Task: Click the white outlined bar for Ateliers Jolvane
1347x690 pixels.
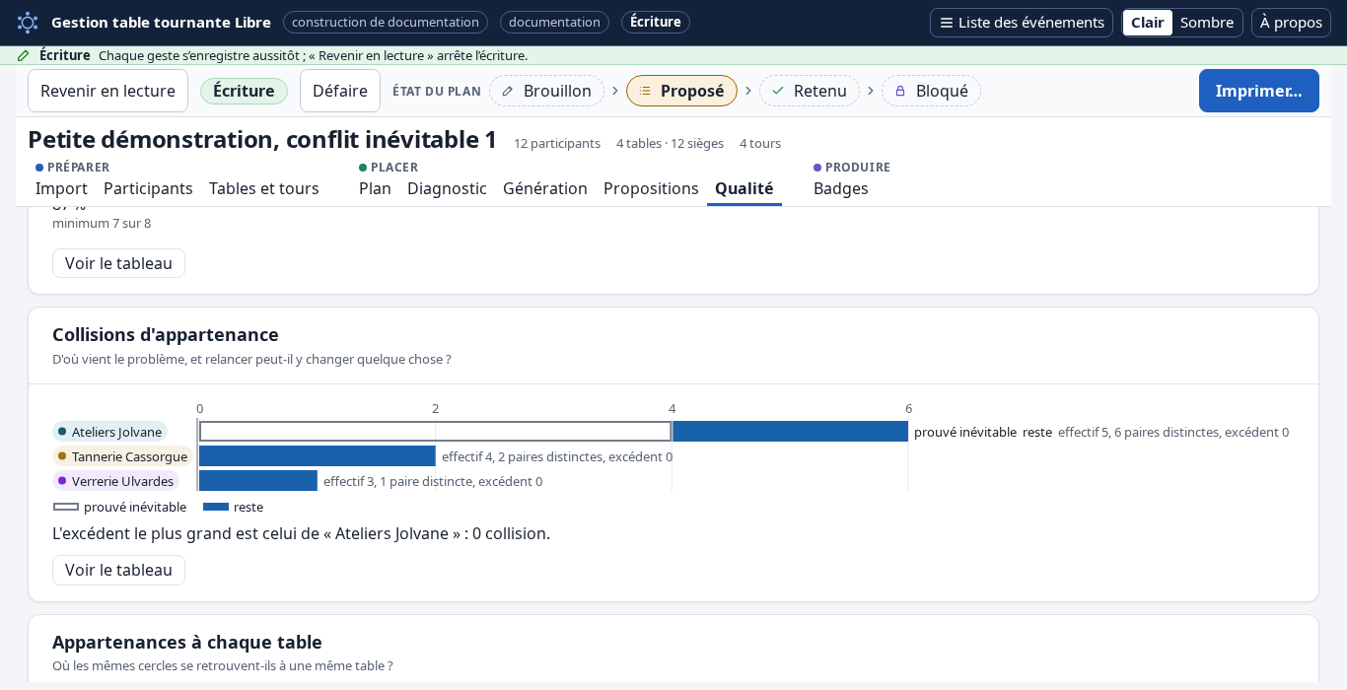Action: click(x=435, y=432)
